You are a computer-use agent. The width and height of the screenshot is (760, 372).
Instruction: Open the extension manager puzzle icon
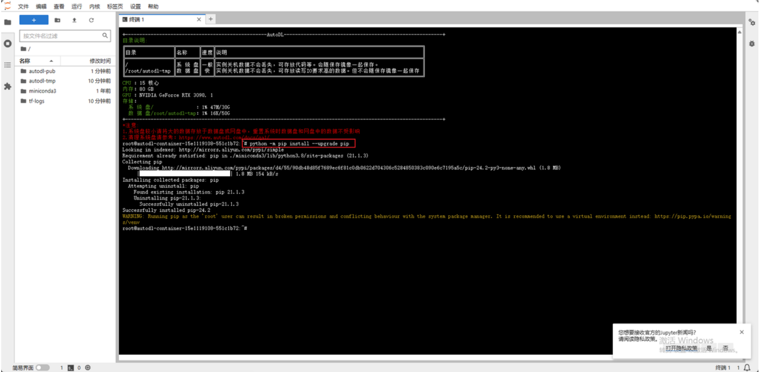pos(8,86)
